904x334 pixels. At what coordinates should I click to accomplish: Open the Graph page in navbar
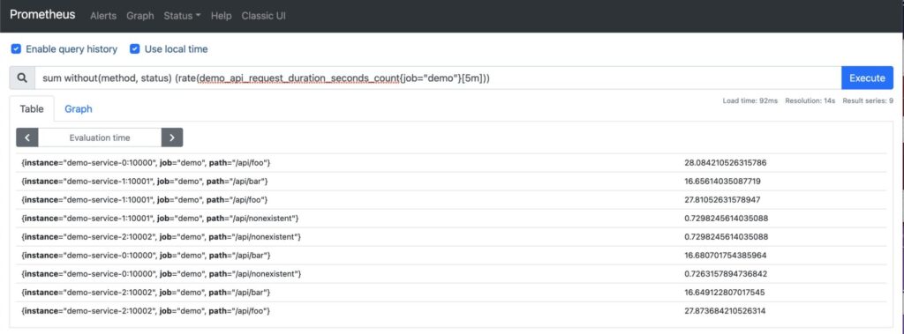point(140,16)
